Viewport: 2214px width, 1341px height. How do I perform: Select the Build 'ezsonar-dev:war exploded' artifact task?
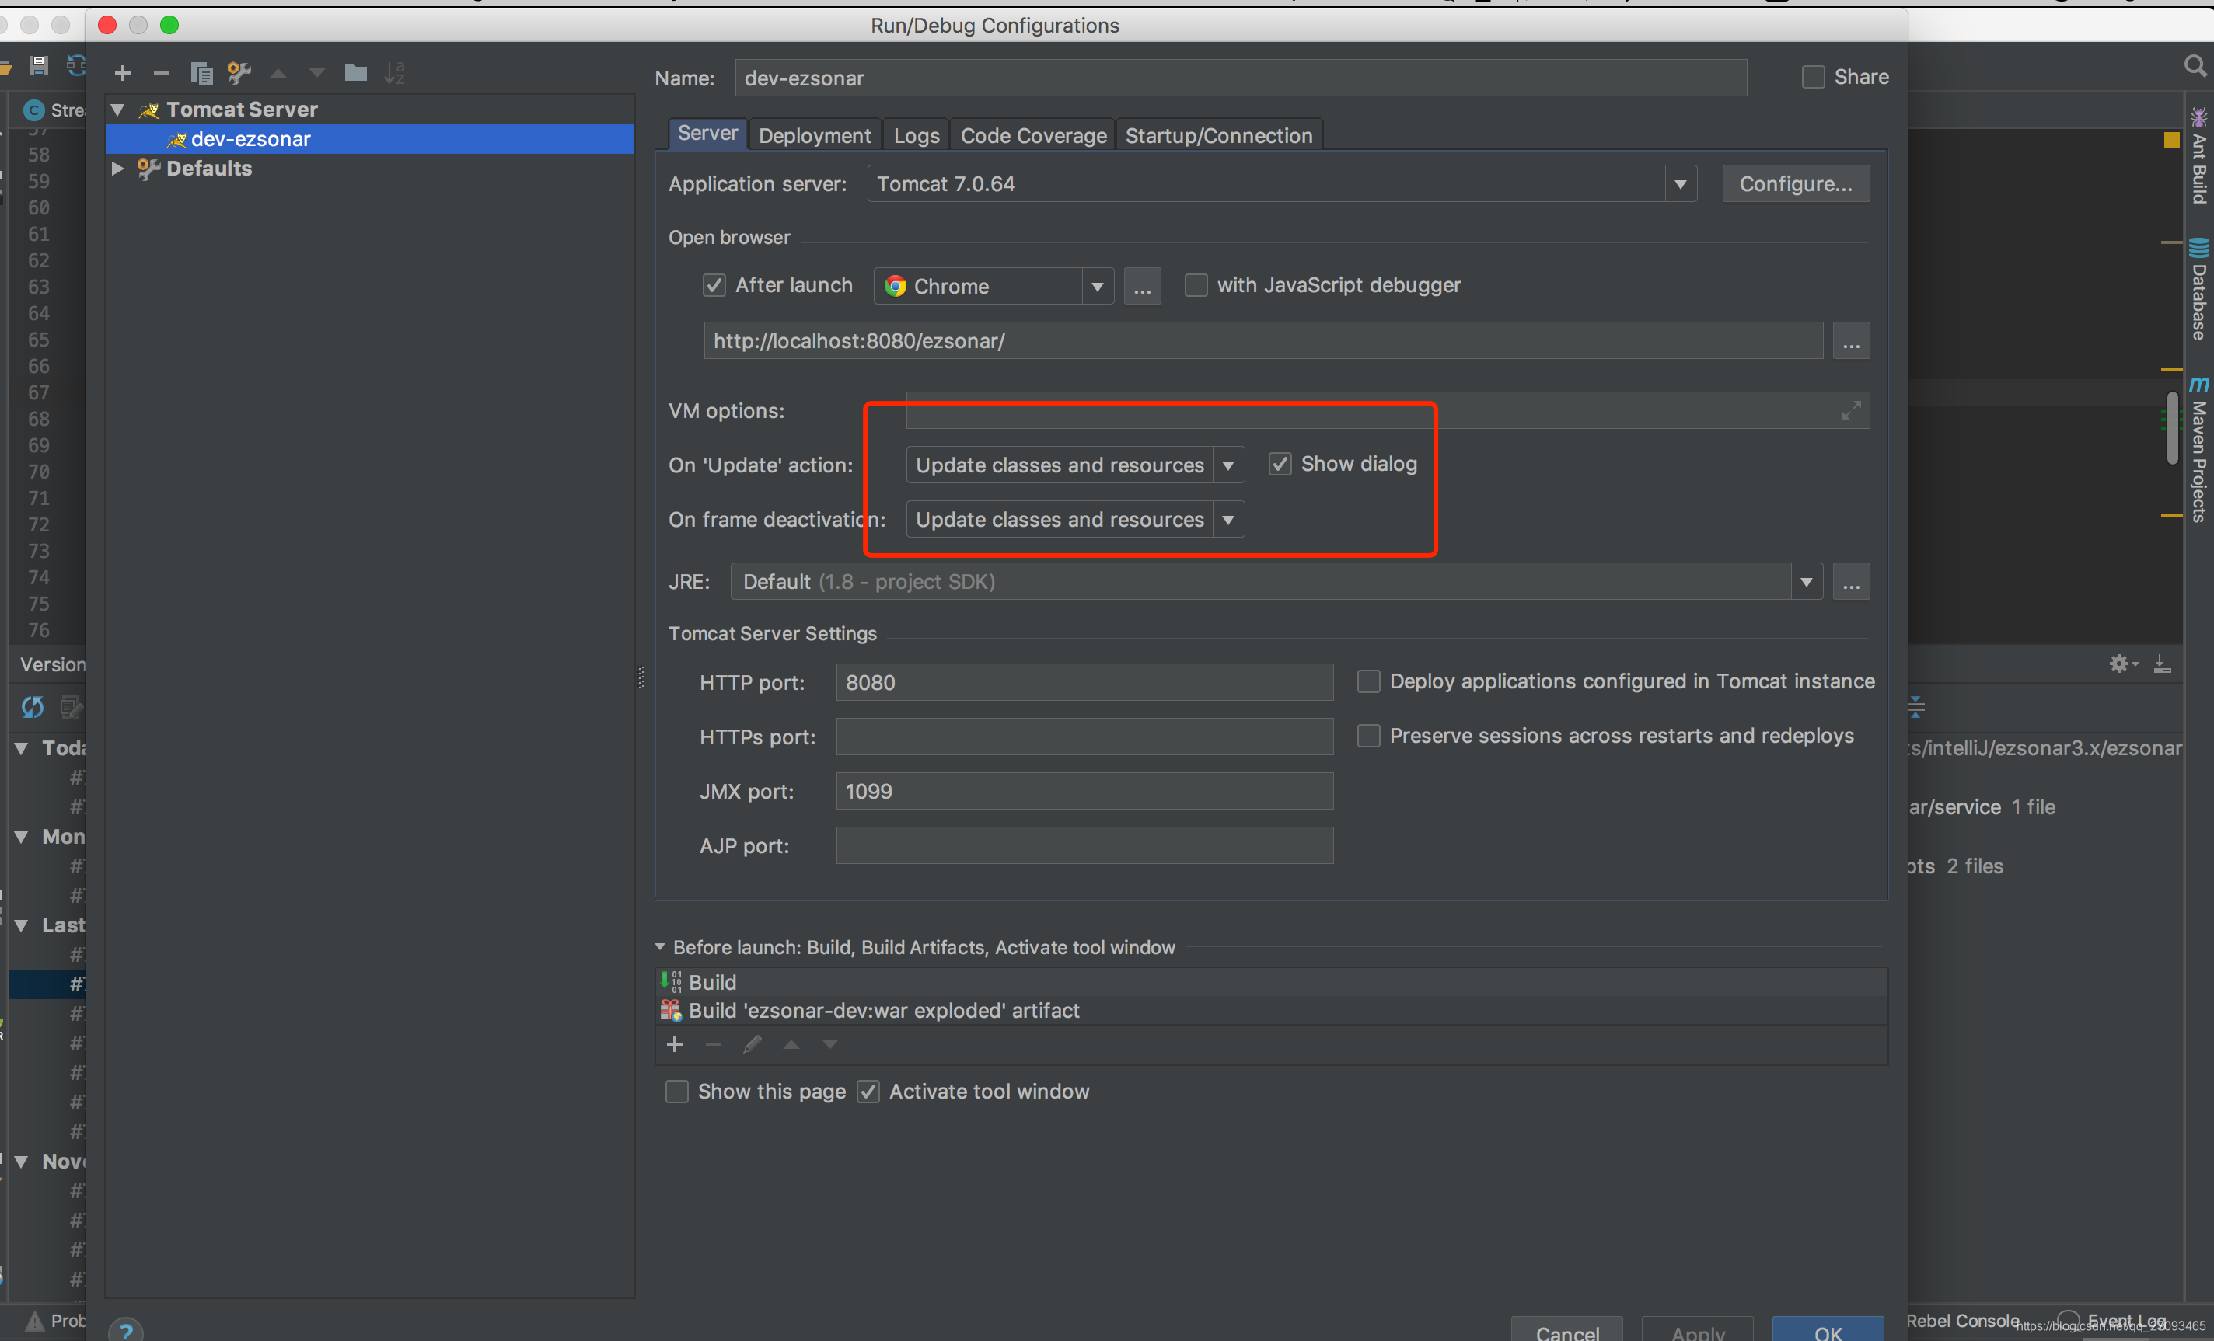[1270, 1011]
